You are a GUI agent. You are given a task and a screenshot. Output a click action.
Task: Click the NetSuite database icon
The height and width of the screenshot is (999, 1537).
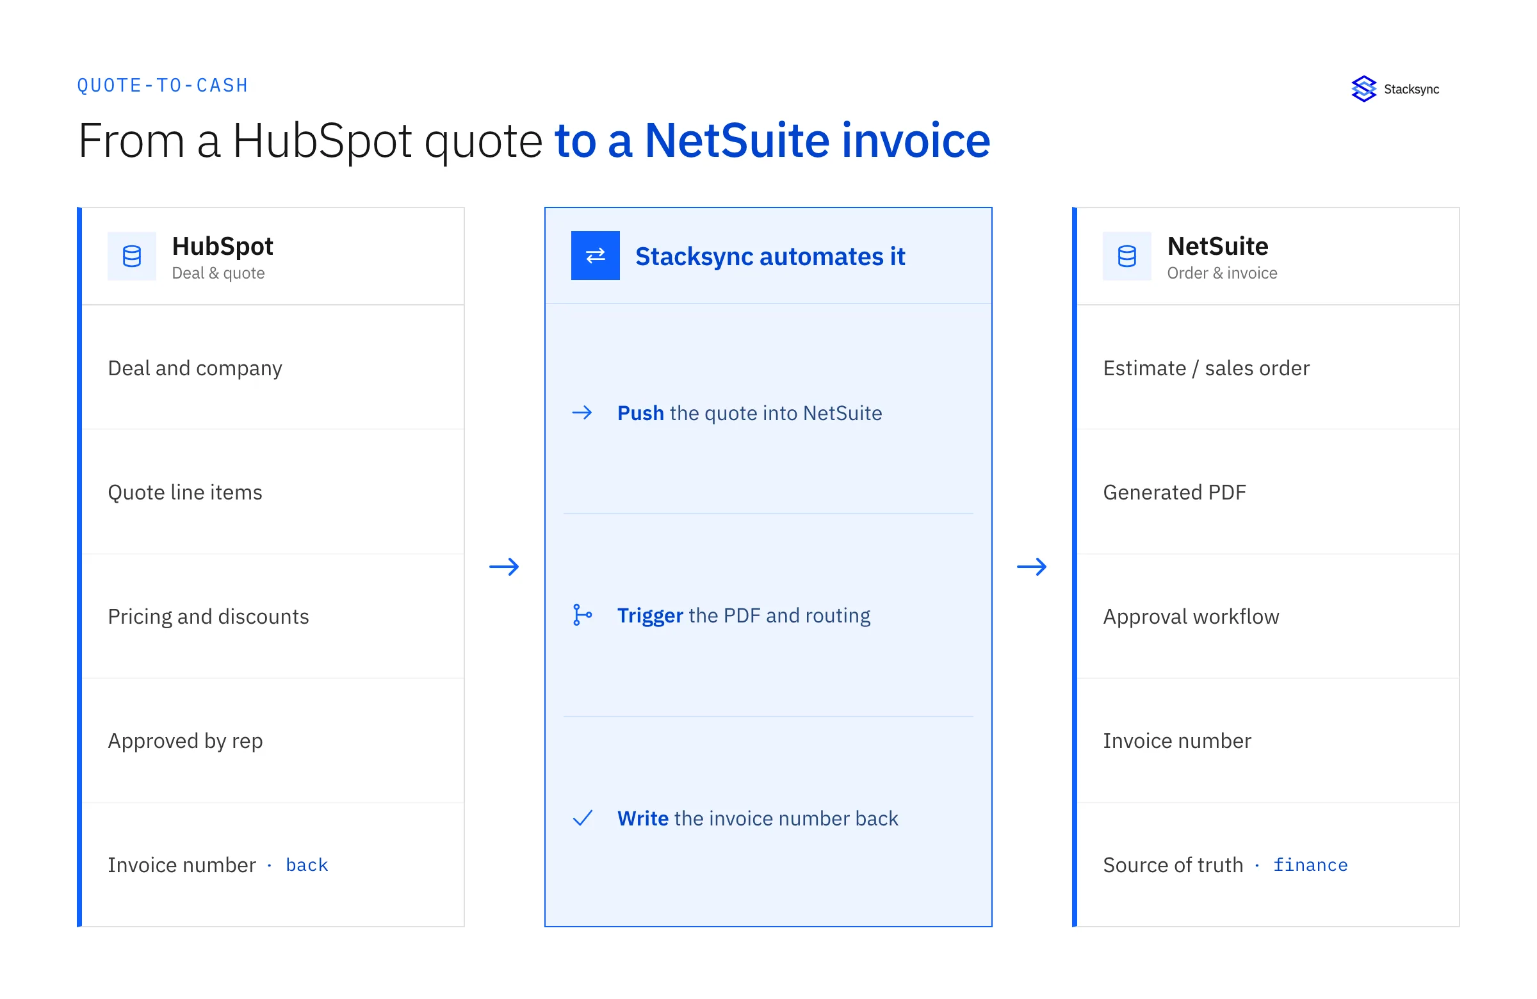(x=1127, y=256)
